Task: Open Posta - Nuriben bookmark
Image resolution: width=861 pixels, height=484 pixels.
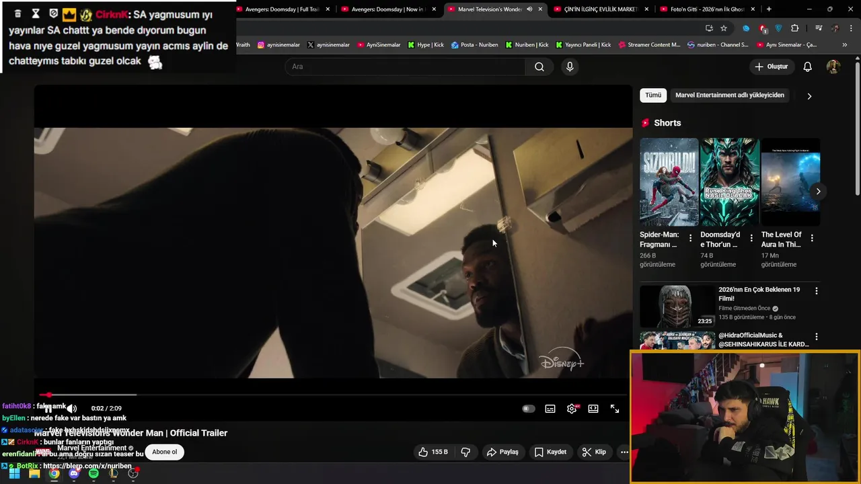Action: [x=474, y=45]
